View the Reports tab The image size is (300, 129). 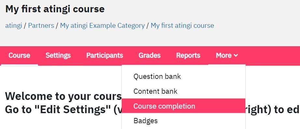pos(188,56)
